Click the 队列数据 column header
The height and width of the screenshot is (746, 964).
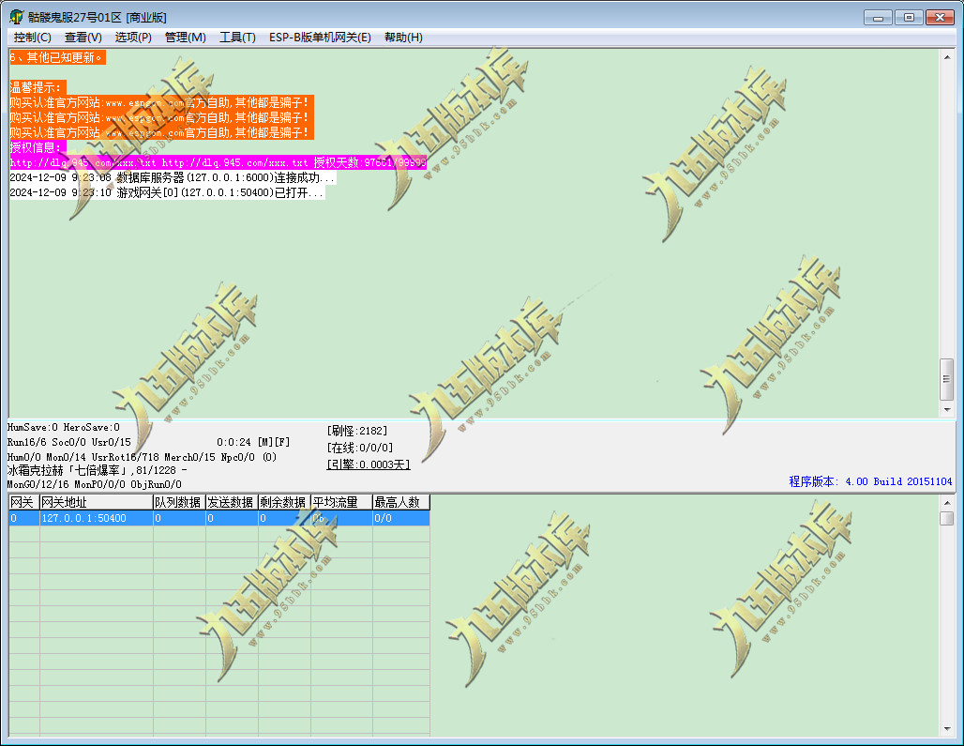point(179,502)
